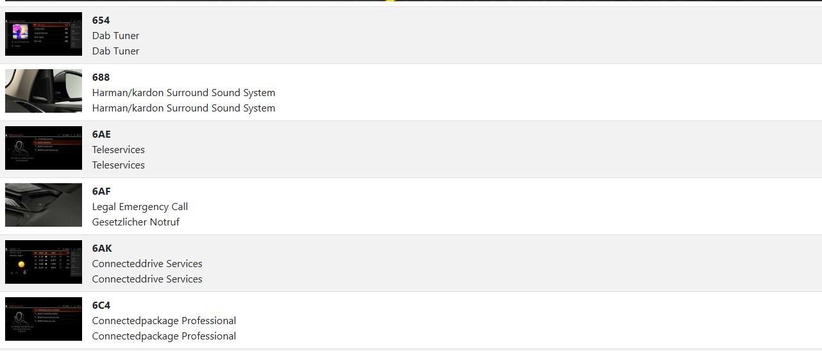View the Legal Emergency Call thumbnail
This screenshot has height=351, width=822.
pyautogui.click(x=44, y=205)
